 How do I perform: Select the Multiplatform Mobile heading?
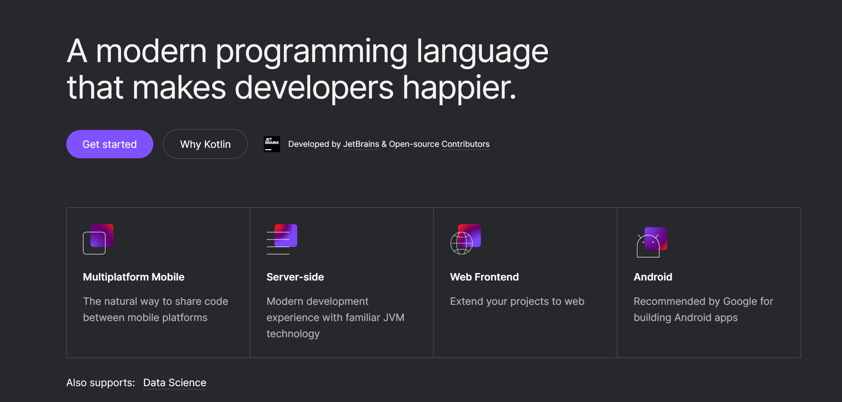pyautogui.click(x=134, y=277)
